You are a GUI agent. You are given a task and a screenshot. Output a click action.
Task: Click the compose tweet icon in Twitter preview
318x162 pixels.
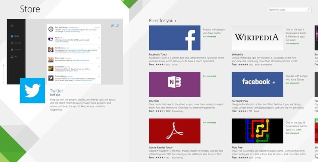[x=112, y=26]
